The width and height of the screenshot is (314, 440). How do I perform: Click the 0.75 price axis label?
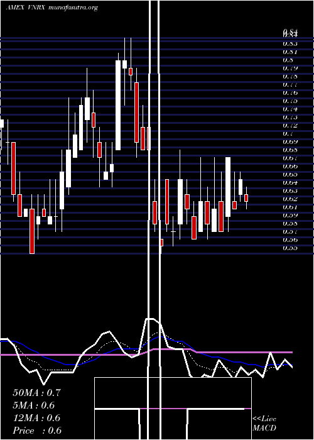(290, 101)
